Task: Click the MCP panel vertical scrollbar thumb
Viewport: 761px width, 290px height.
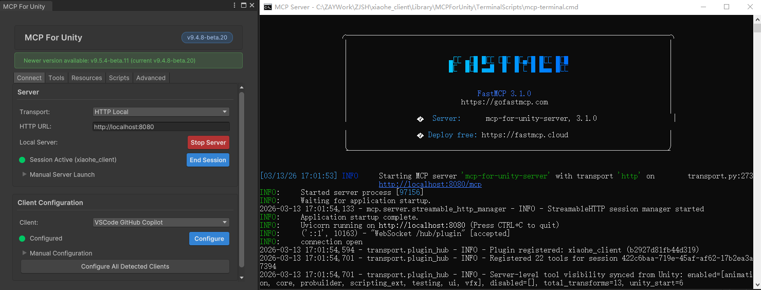Action: [x=242, y=179]
